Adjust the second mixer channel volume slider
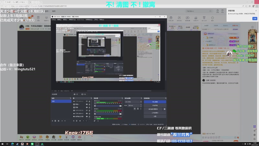 109,114
